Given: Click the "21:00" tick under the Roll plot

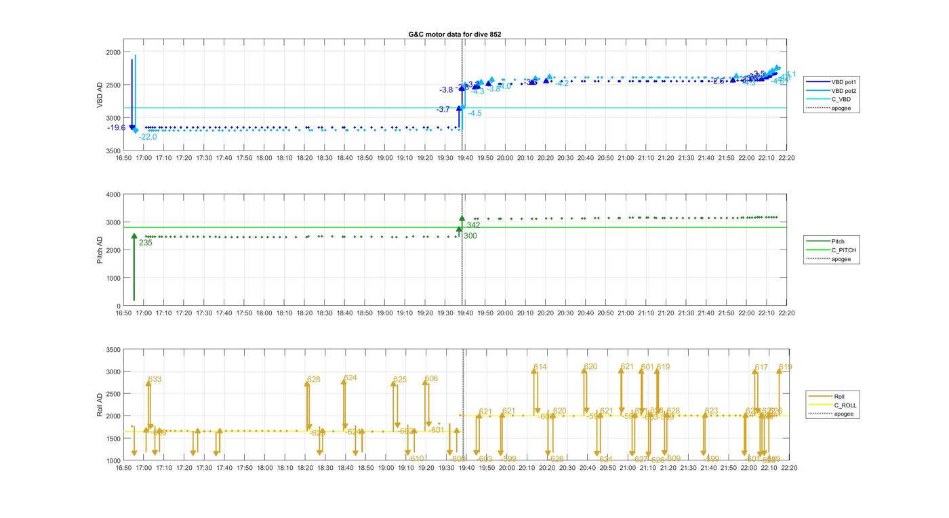Looking at the screenshot, I should (x=628, y=468).
